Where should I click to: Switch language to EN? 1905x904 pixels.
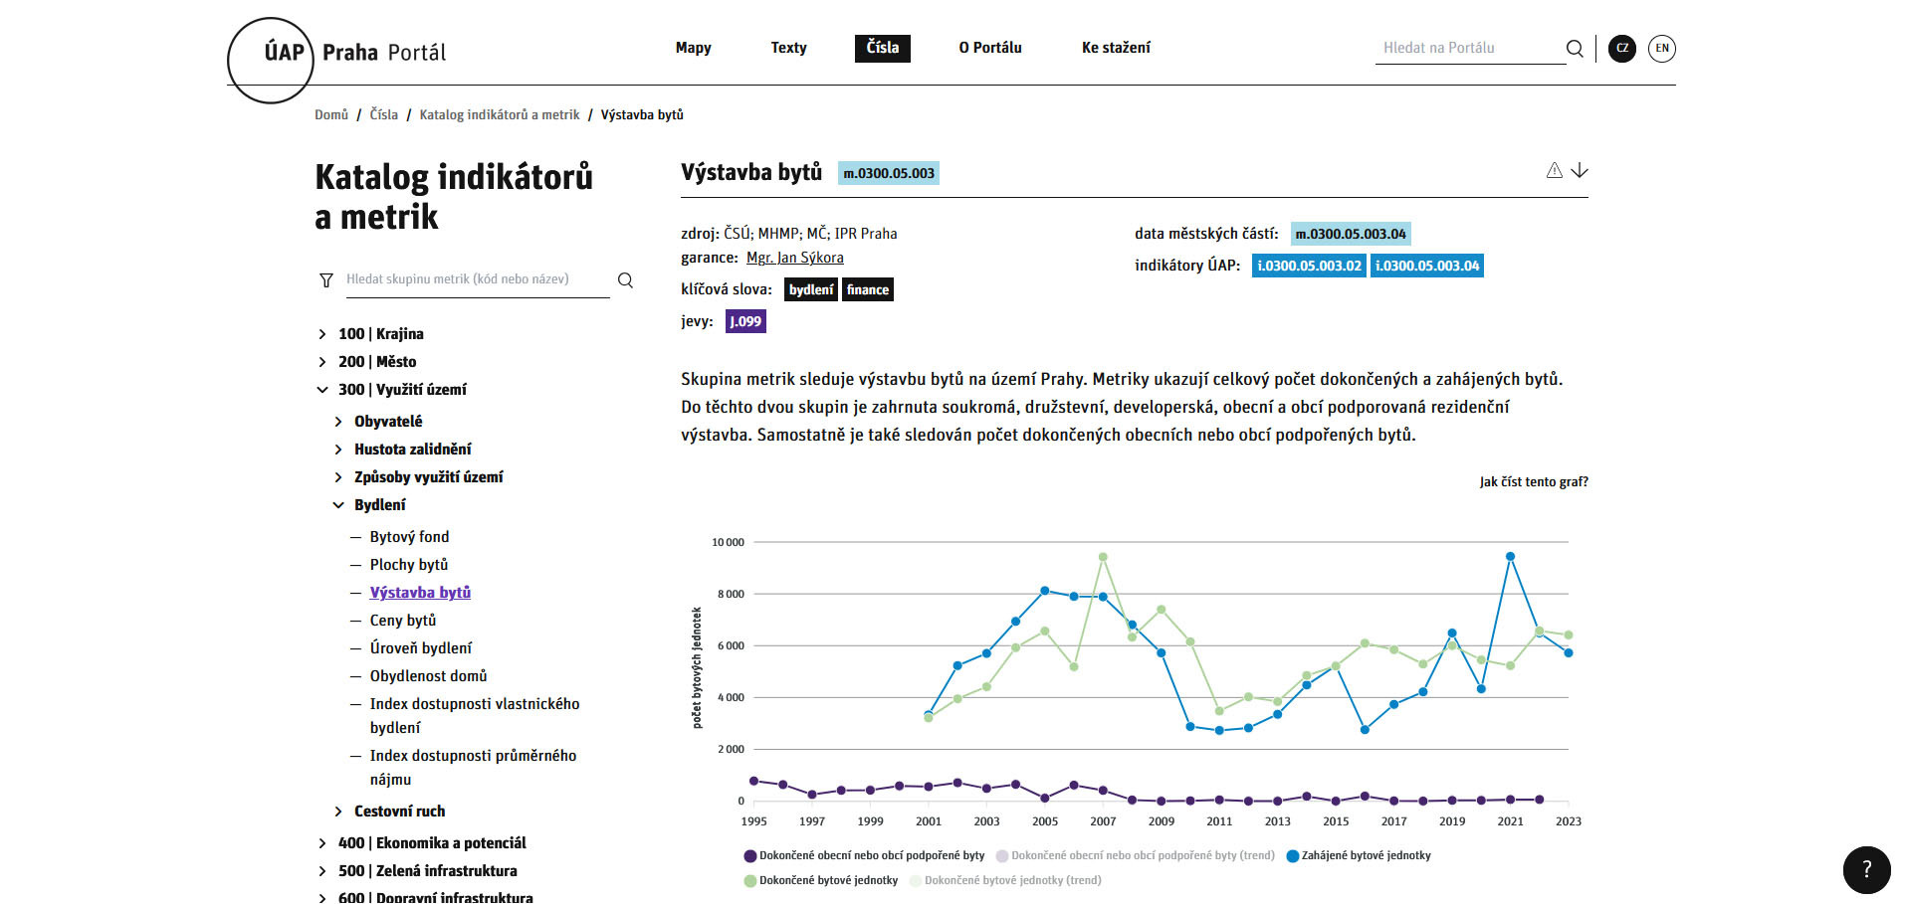[x=1661, y=49]
